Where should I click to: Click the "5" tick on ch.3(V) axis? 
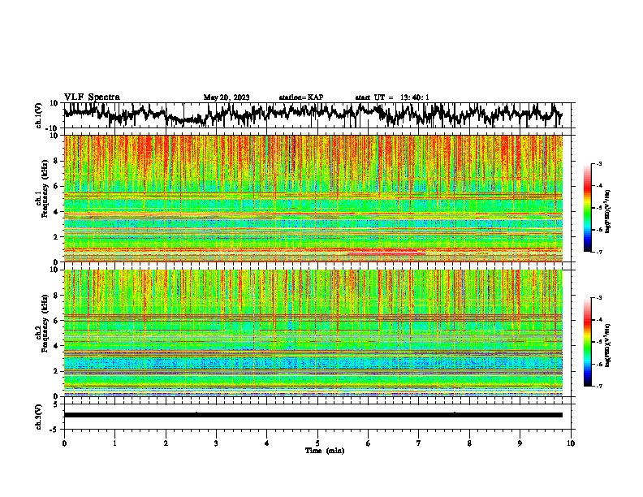tap(56, 404)
